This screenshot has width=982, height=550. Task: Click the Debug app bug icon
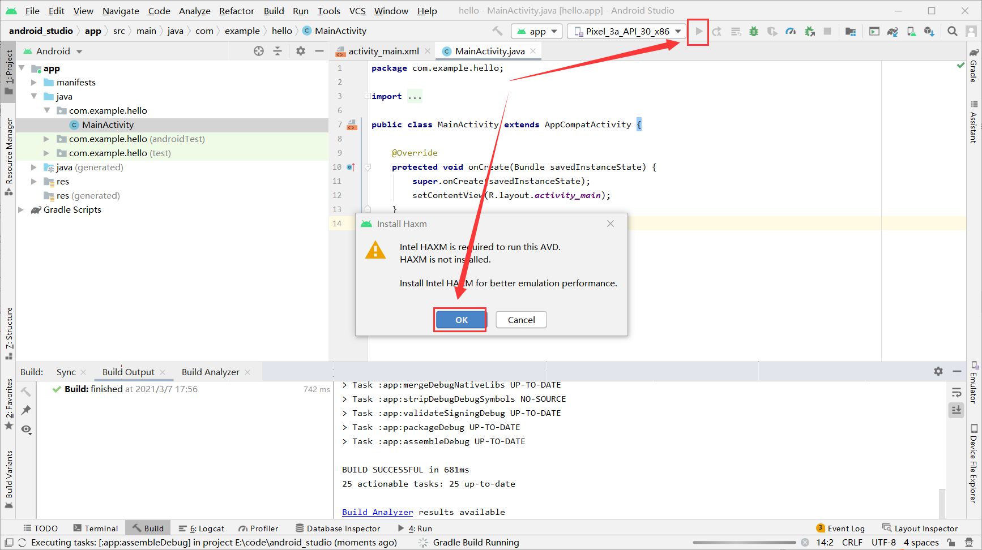(x=754, y=31)
